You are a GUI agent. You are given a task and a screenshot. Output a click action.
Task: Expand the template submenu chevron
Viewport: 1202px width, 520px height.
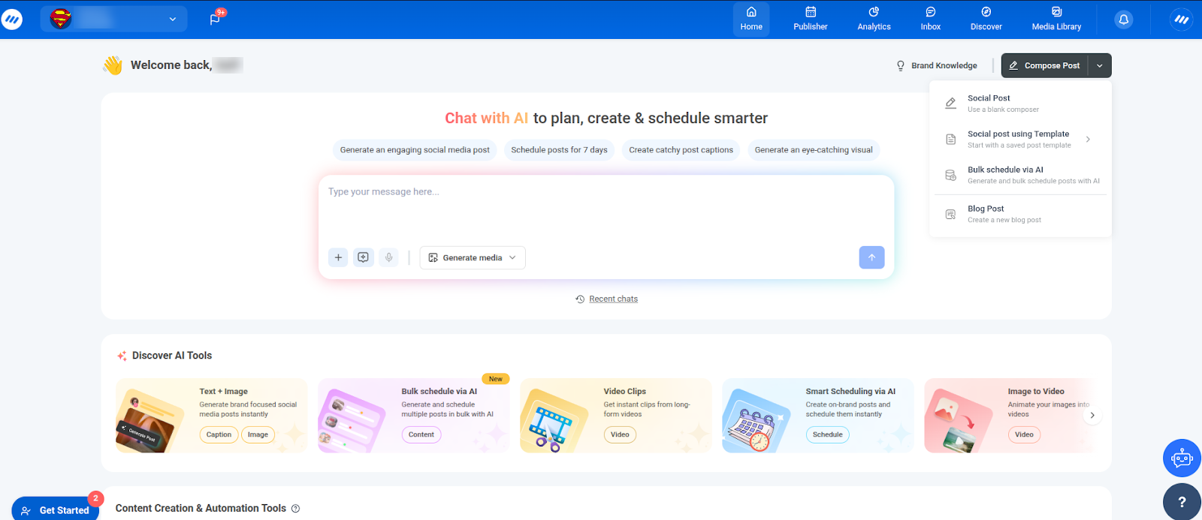pyautogui.click(x=1088, y=140)
